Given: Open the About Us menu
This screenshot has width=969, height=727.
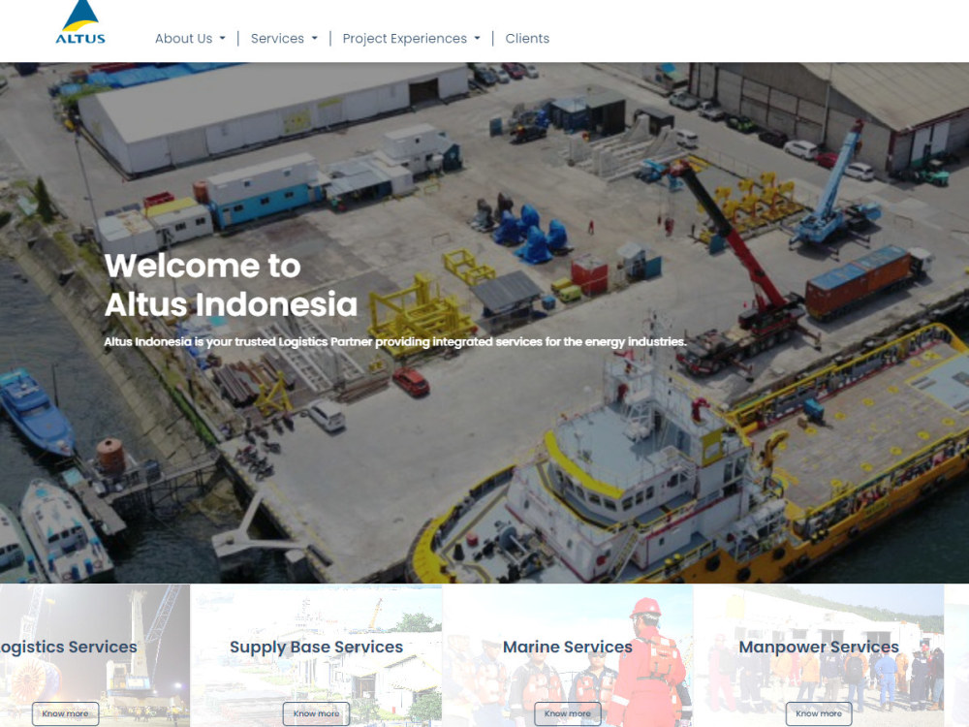Looking at the screenshot, I should (183, 39).
